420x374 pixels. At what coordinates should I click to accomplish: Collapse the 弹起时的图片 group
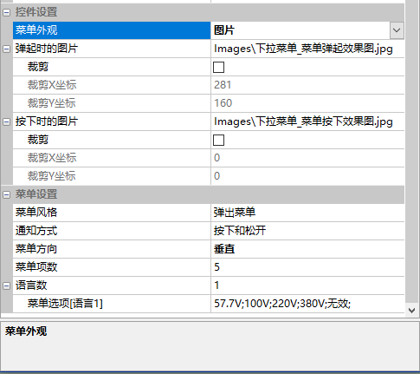coord(6,49)
